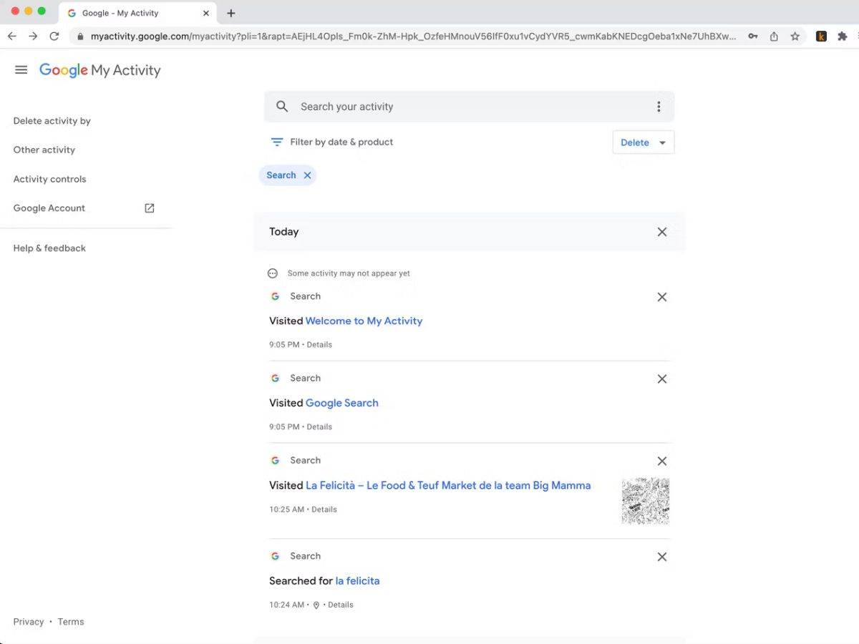Open Filter by date & product
The width and height of the screenshot is (859, 644).
pyautogui.click(x=332, y=142)
